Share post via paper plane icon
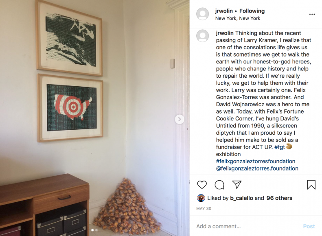This screenshot has height=236, width=322. coord(237,184)
